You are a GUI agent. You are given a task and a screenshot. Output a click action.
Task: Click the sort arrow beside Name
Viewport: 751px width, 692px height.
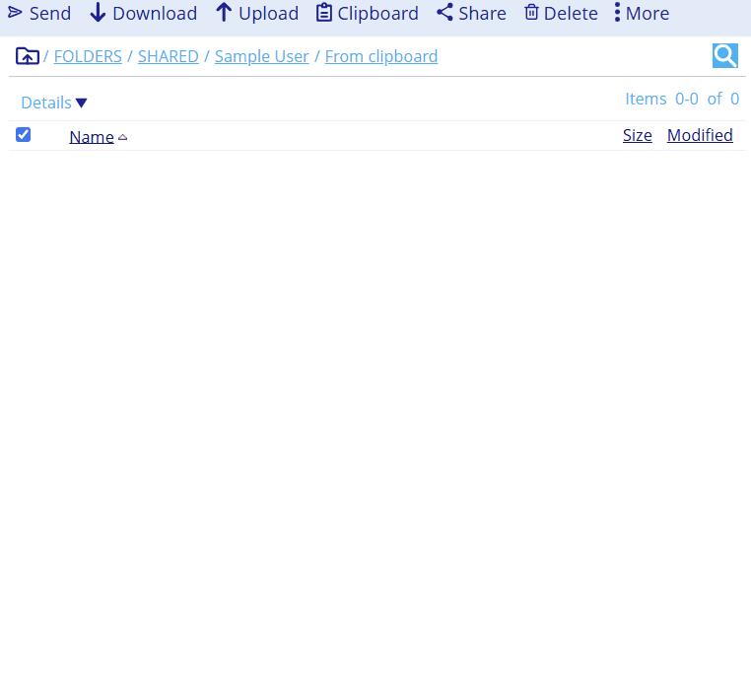pos(123,137)
